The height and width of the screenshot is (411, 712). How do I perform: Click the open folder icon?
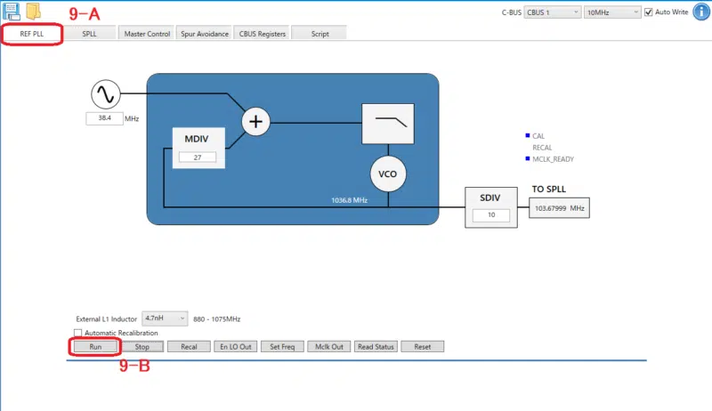click(34, 12)
